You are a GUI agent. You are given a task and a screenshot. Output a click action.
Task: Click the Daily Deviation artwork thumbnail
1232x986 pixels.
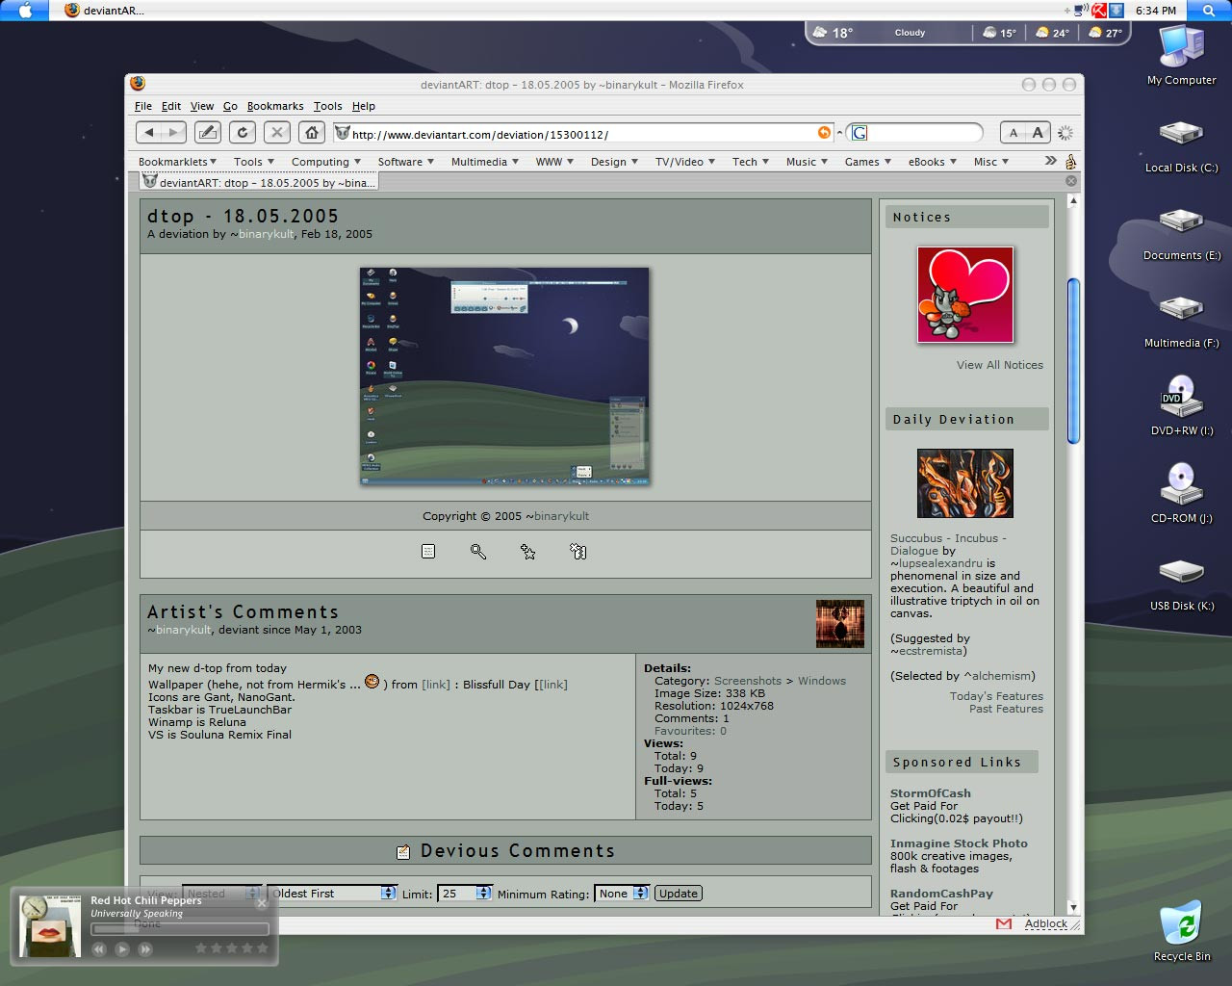(x=965, y=483)
